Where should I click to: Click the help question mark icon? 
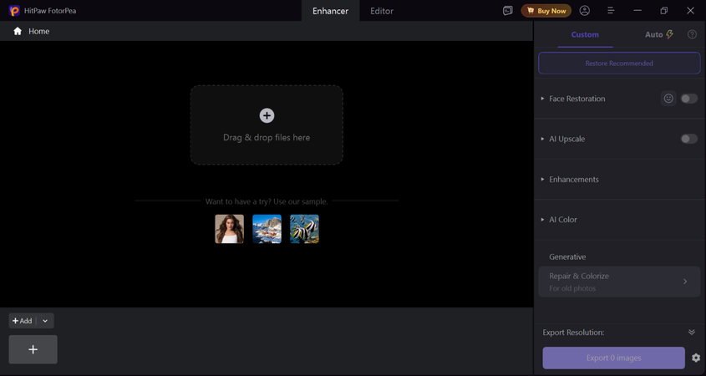(692, 34)
